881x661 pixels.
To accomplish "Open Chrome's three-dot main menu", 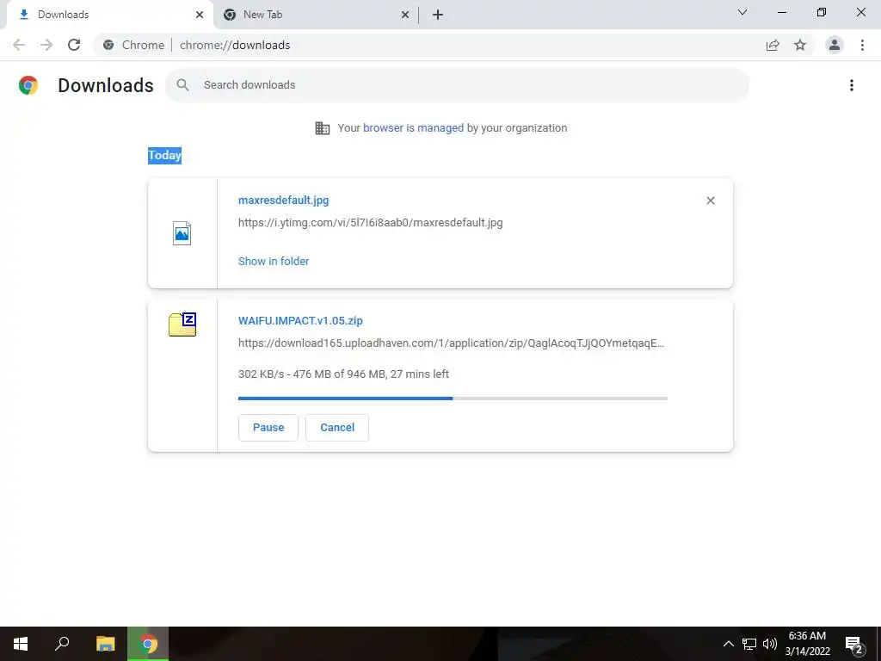I will 862,45.
